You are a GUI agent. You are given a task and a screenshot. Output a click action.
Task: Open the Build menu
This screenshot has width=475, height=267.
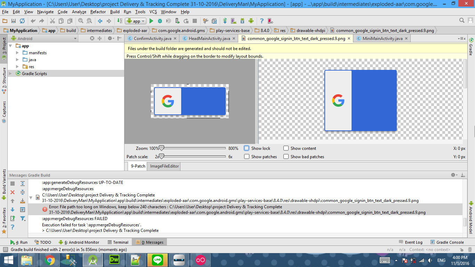point(115,12)
